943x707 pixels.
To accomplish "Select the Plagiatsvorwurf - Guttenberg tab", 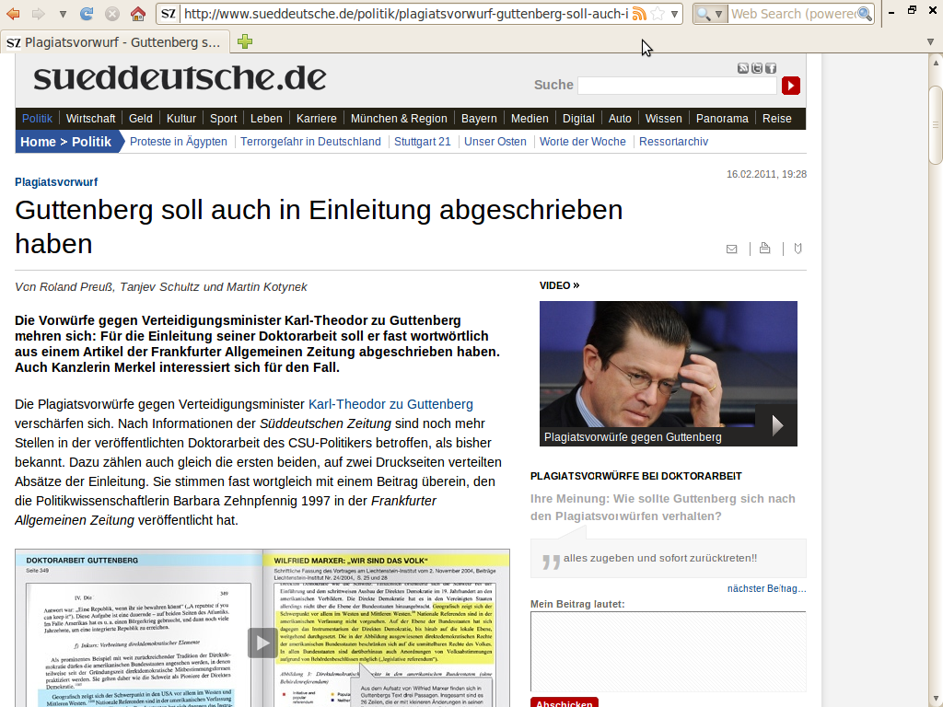I will click(115, 42).
